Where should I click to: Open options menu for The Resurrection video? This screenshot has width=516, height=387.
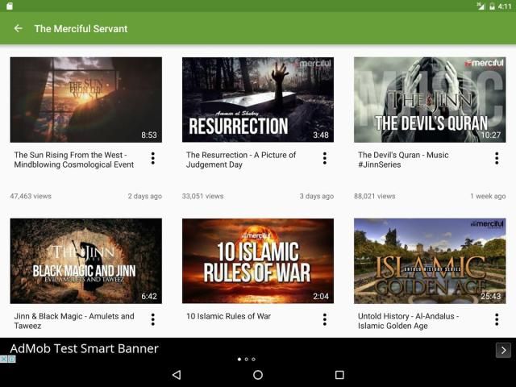(325, 159)
